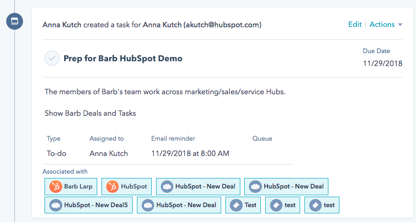416x222 pixels.
Task: Click the due date 11/29/2018
Action: click(x=382, y=63)
